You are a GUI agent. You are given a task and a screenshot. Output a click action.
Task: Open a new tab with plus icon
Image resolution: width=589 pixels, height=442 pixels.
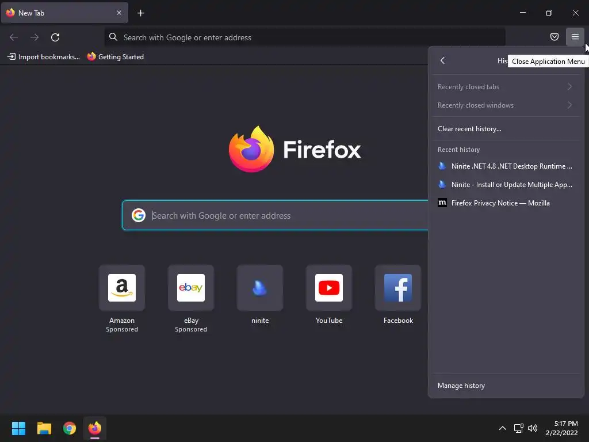[140, 13]
